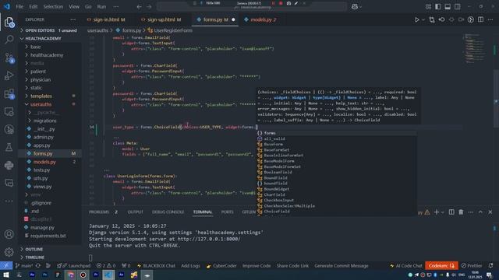Open the Copilot icon in title bar

pyautogui.click(x=355, y=7)
